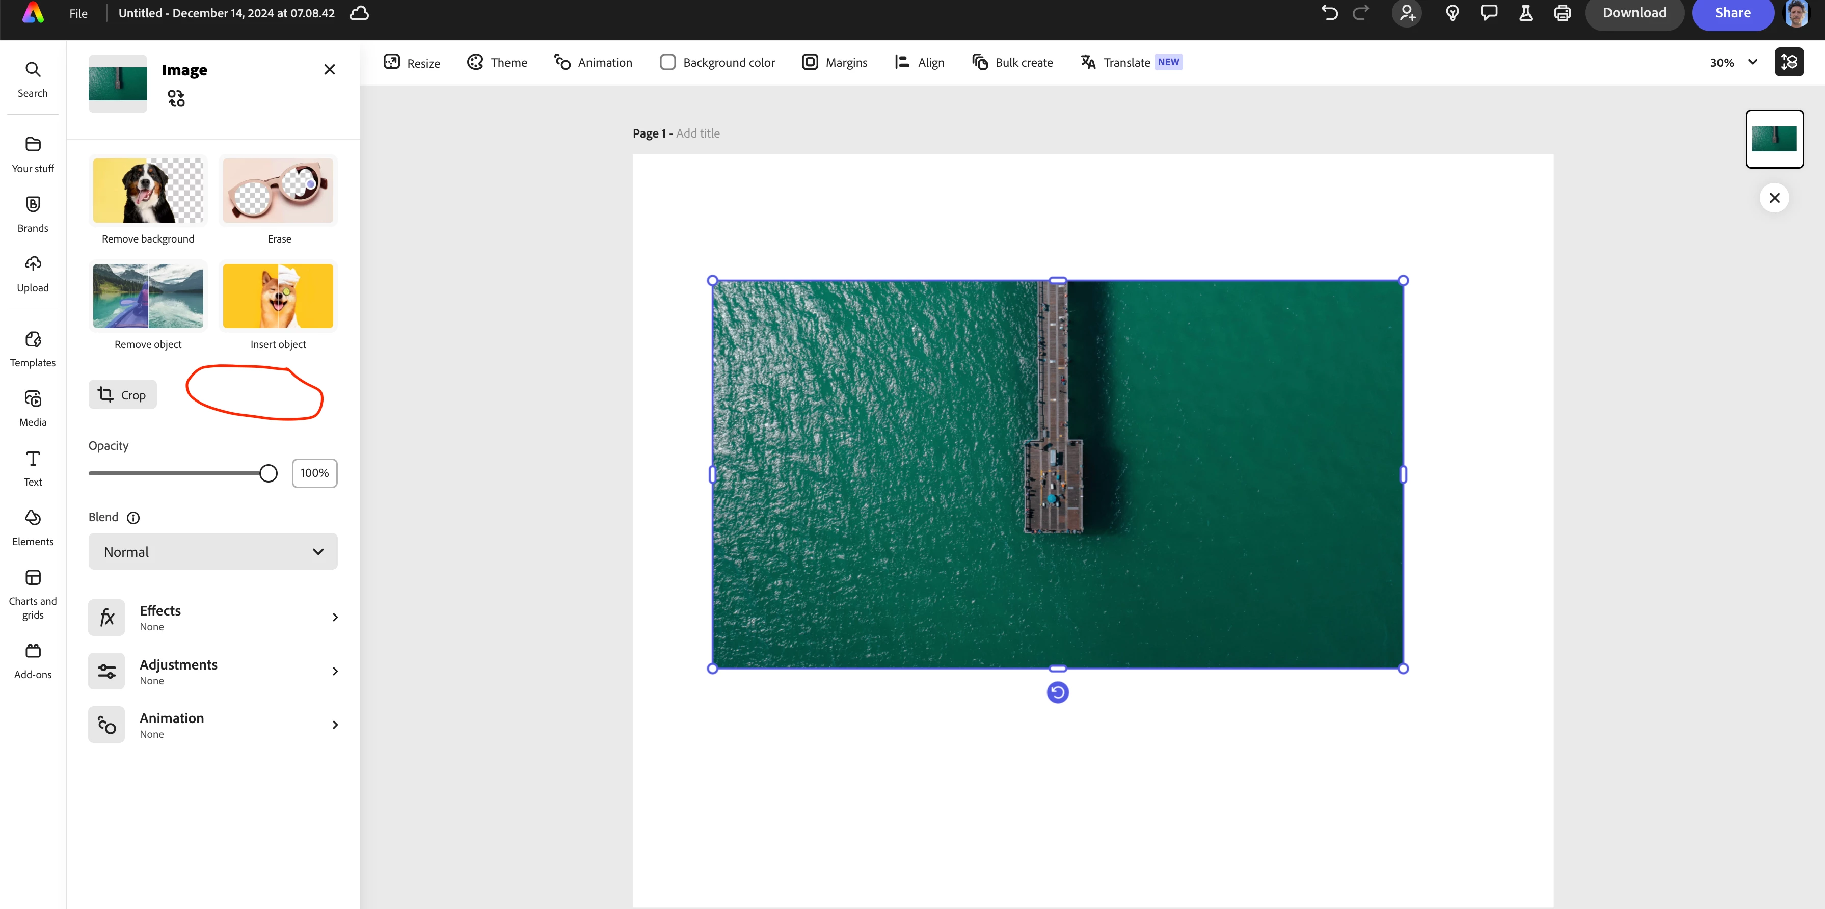Click the Opacity slider handle

(x=268, y=473)
